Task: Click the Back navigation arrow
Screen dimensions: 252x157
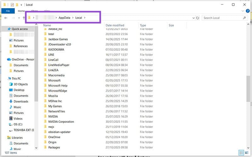Action: pos(6,18)
